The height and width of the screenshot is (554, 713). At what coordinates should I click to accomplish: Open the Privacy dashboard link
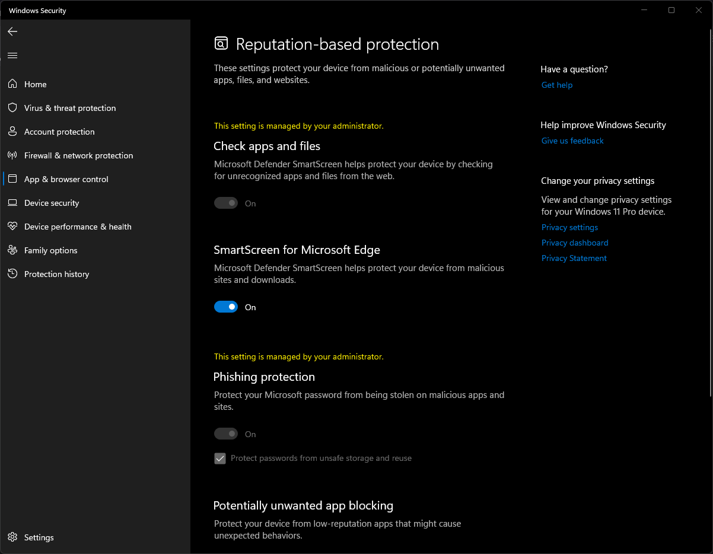tap(574, 243)
